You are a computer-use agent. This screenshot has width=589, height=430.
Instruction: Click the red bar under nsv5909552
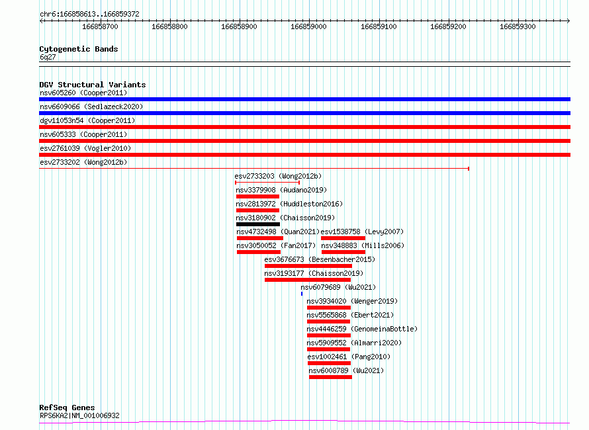[x=329, y=349]
